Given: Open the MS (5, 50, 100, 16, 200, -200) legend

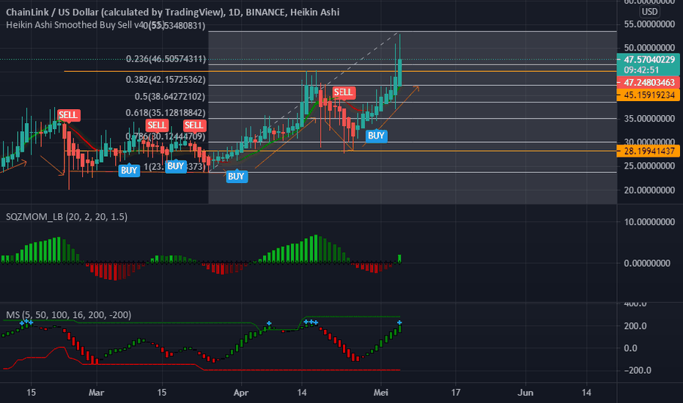Looking at the screenshot, I should point(68,314).
